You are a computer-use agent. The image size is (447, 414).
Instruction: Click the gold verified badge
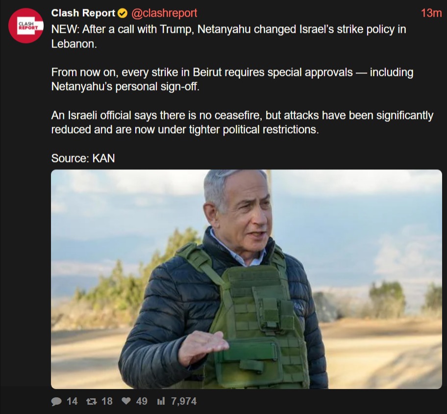[123, 13]
